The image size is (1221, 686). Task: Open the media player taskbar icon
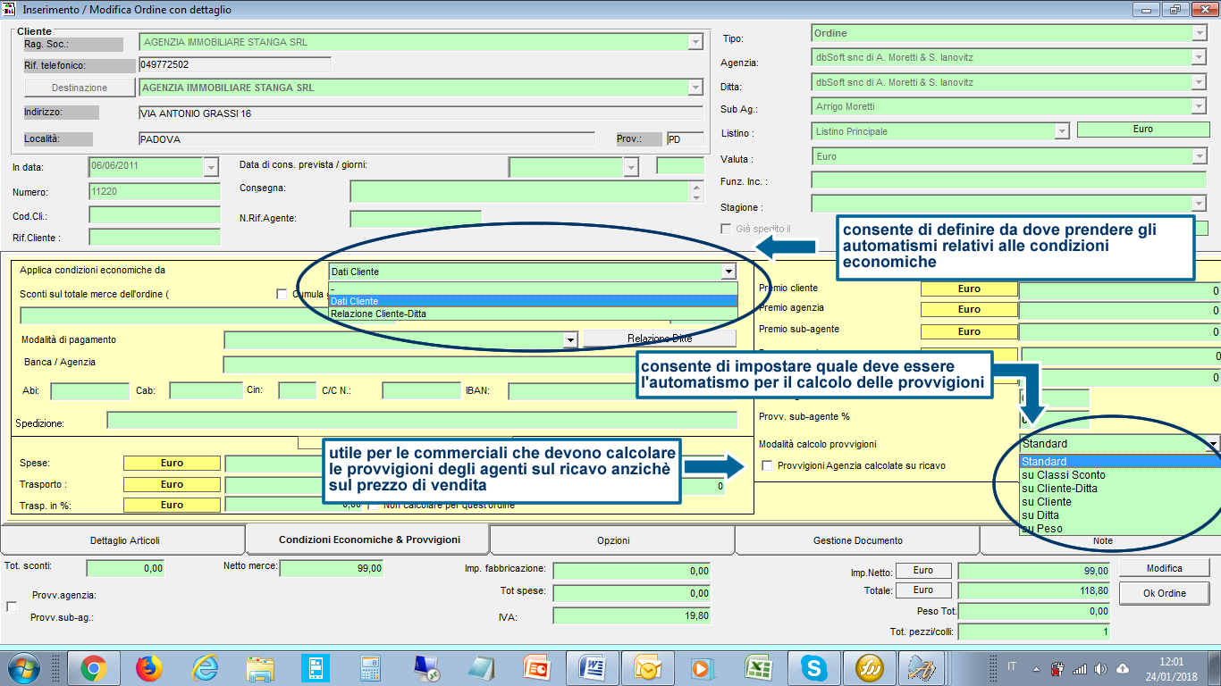click(x=703, y=667)
